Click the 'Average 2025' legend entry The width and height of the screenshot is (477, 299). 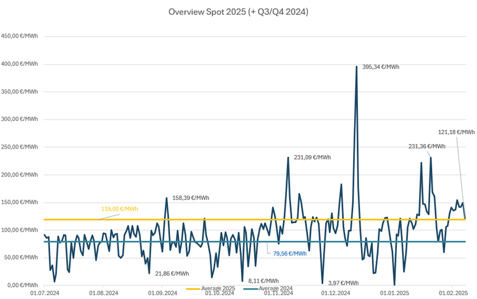coord(219,288)
